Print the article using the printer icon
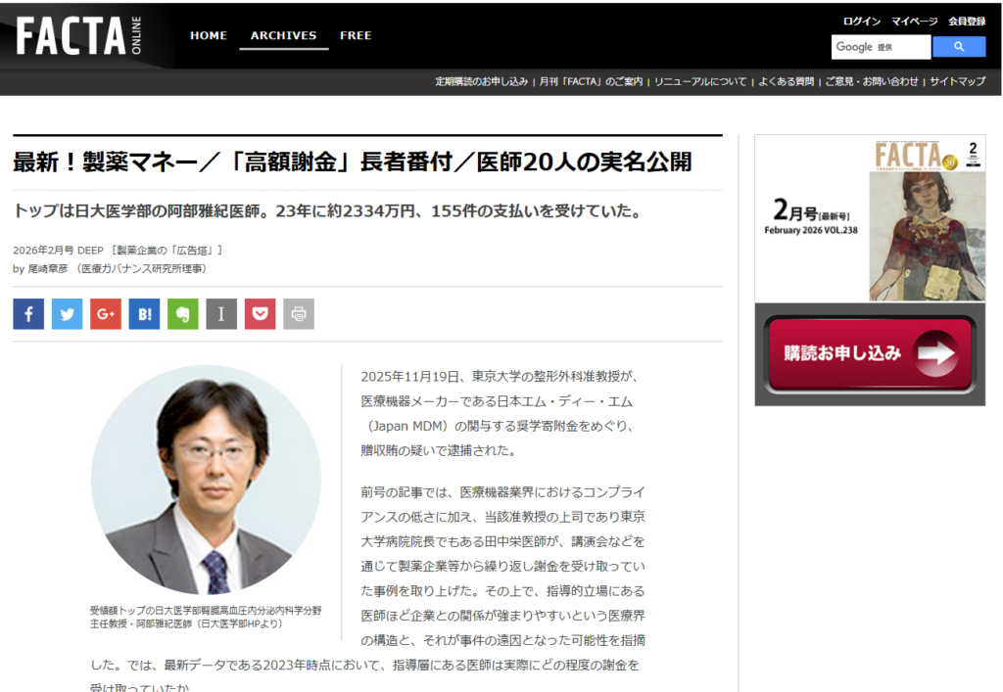Image resolution: width=1003 pixels, height=692 pixels. click(299, 314)
